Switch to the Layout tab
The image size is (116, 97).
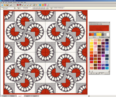pos(5,96)
